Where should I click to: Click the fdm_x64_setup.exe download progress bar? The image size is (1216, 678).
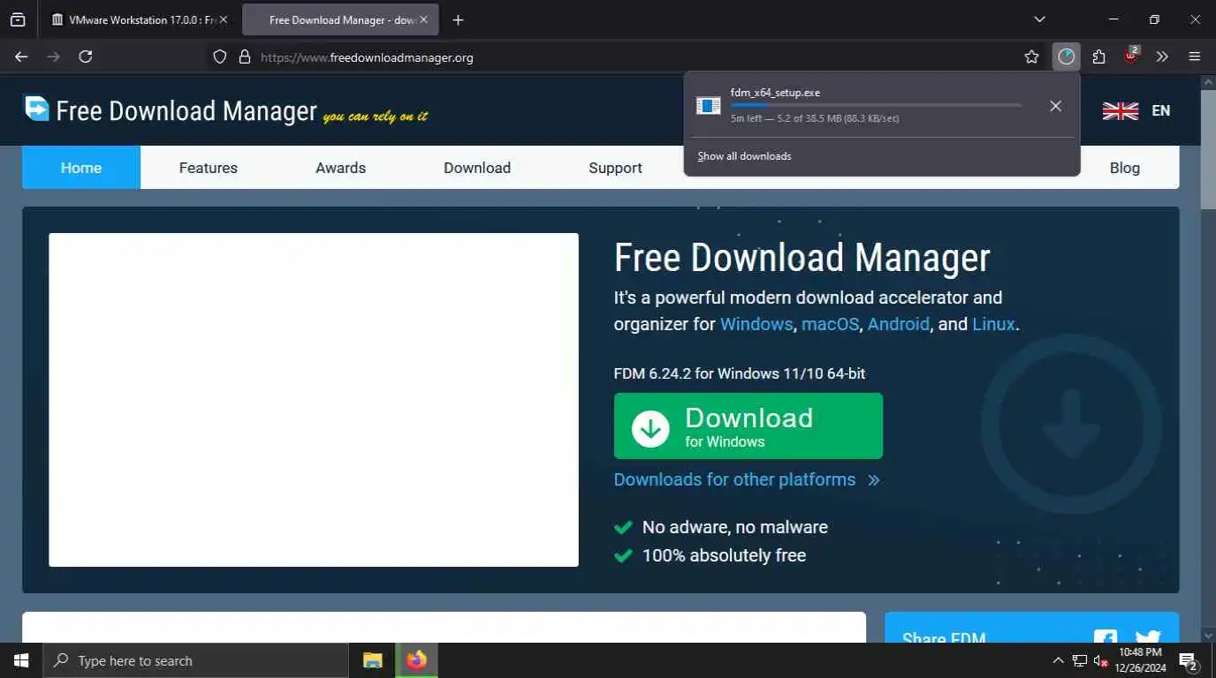pyautogui.click(x=876, y=105)
